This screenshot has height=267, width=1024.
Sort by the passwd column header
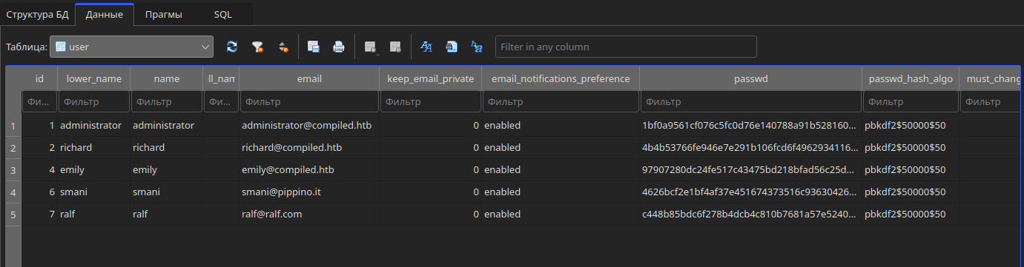coord(751,78)
